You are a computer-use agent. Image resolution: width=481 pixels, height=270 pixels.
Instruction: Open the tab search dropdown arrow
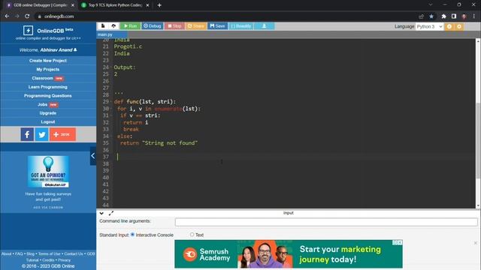431,4
